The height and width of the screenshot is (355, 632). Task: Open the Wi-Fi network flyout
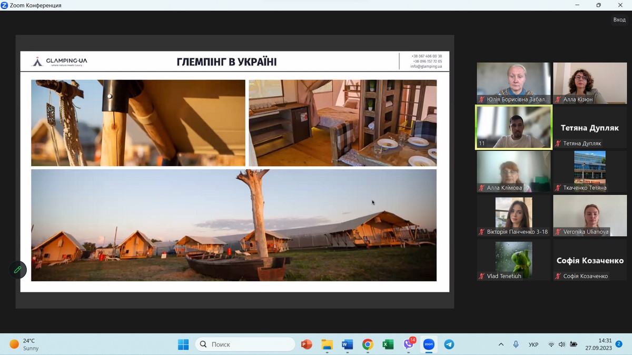pos(551,344)
